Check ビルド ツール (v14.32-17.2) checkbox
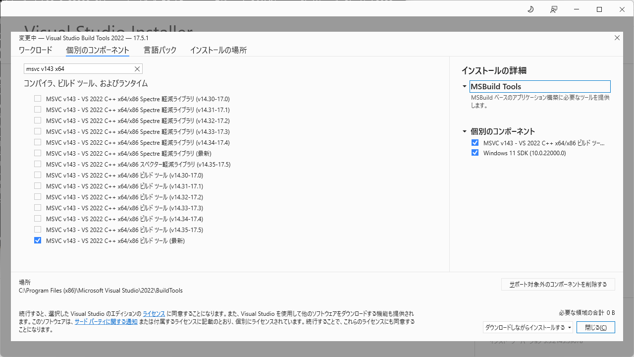 38,197
